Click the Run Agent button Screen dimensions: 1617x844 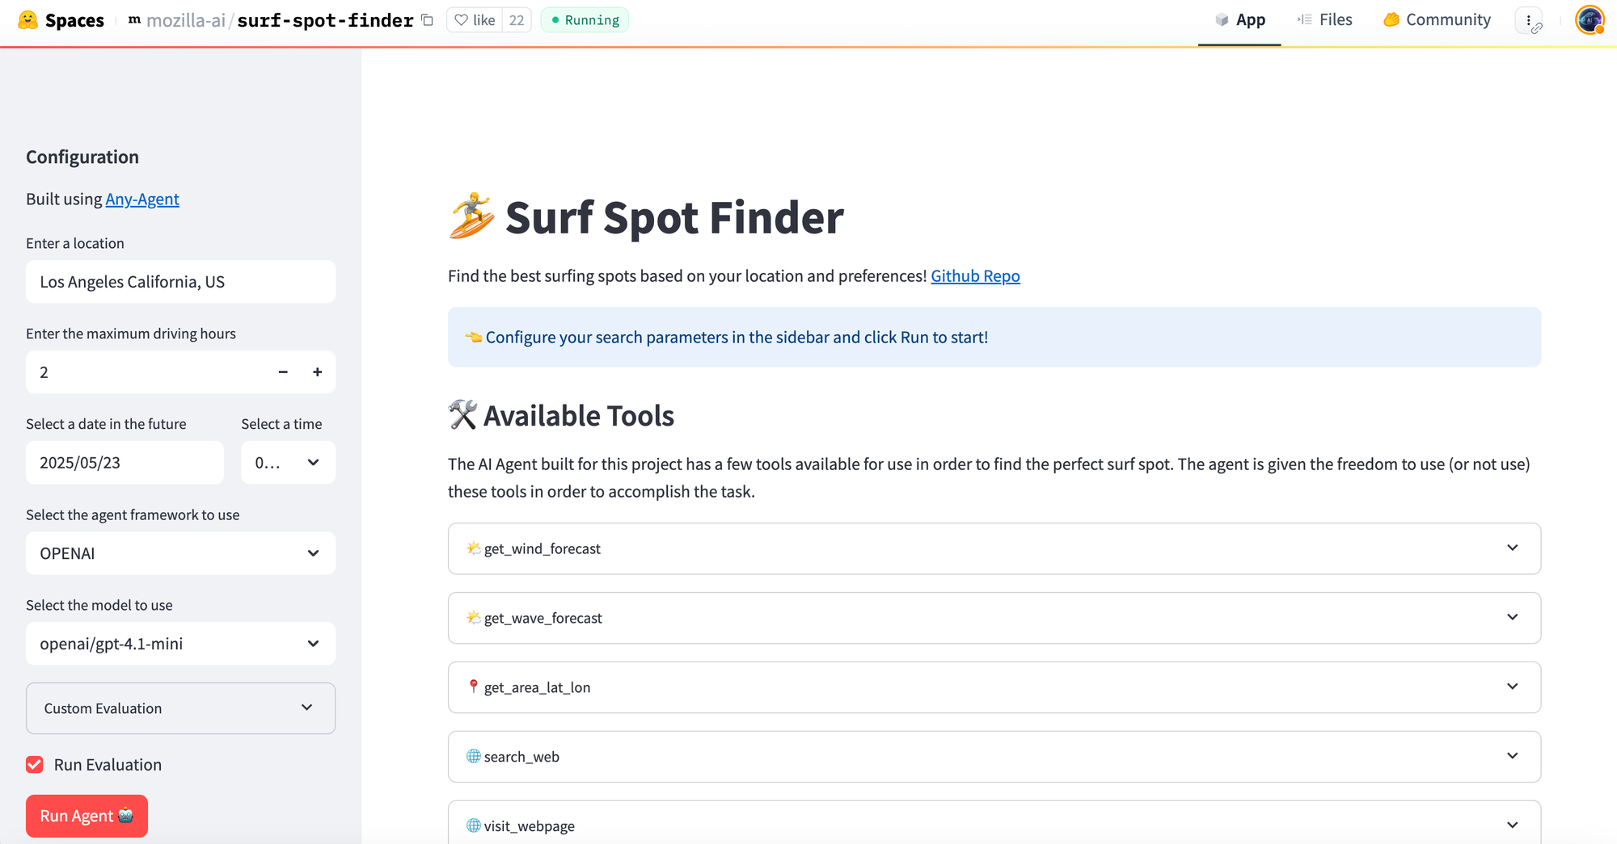(x=87, y=817)
